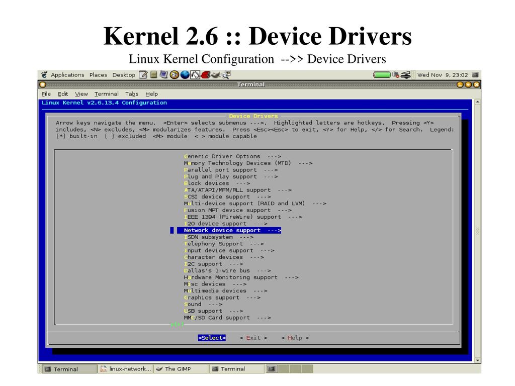Open the Terminal window menu button on title bar left
This screenshot has width=515, height=386.
click(x=43, y=84)
